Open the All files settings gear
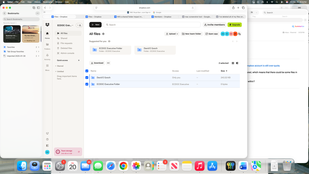This screenshot has height=174, width=309. coord(103,34)
